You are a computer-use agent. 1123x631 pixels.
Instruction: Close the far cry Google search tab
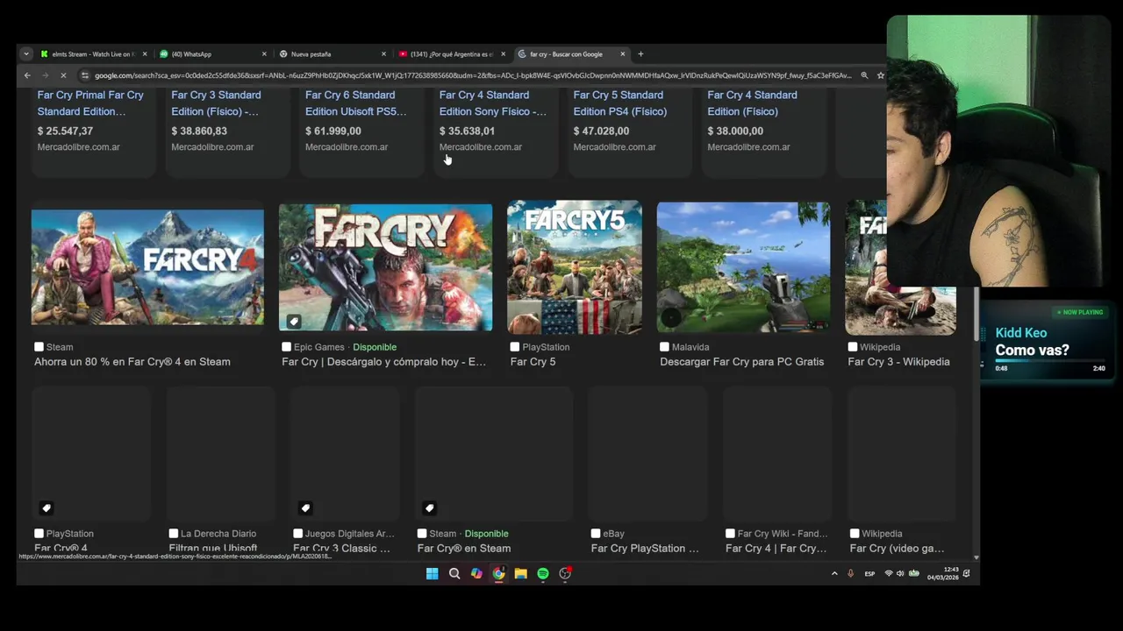click(x=623, y=54)
